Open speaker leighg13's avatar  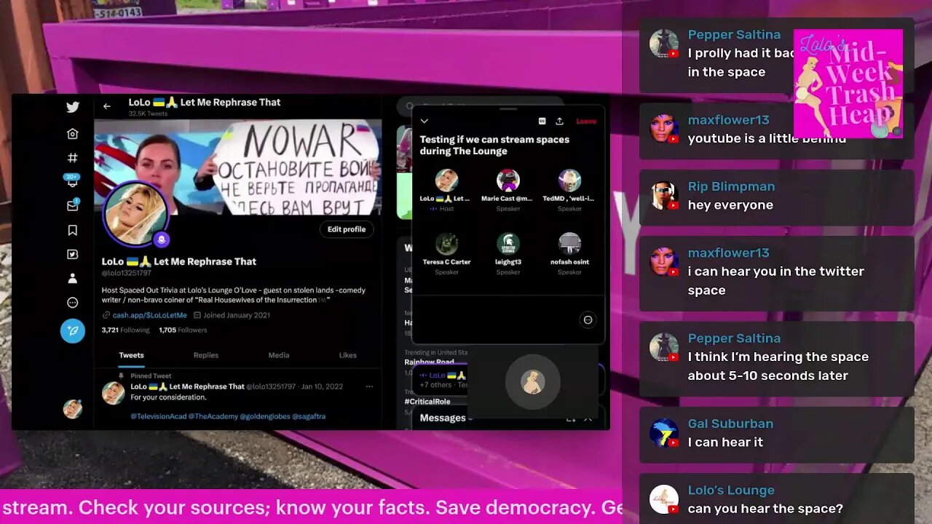tap(508, 244)
